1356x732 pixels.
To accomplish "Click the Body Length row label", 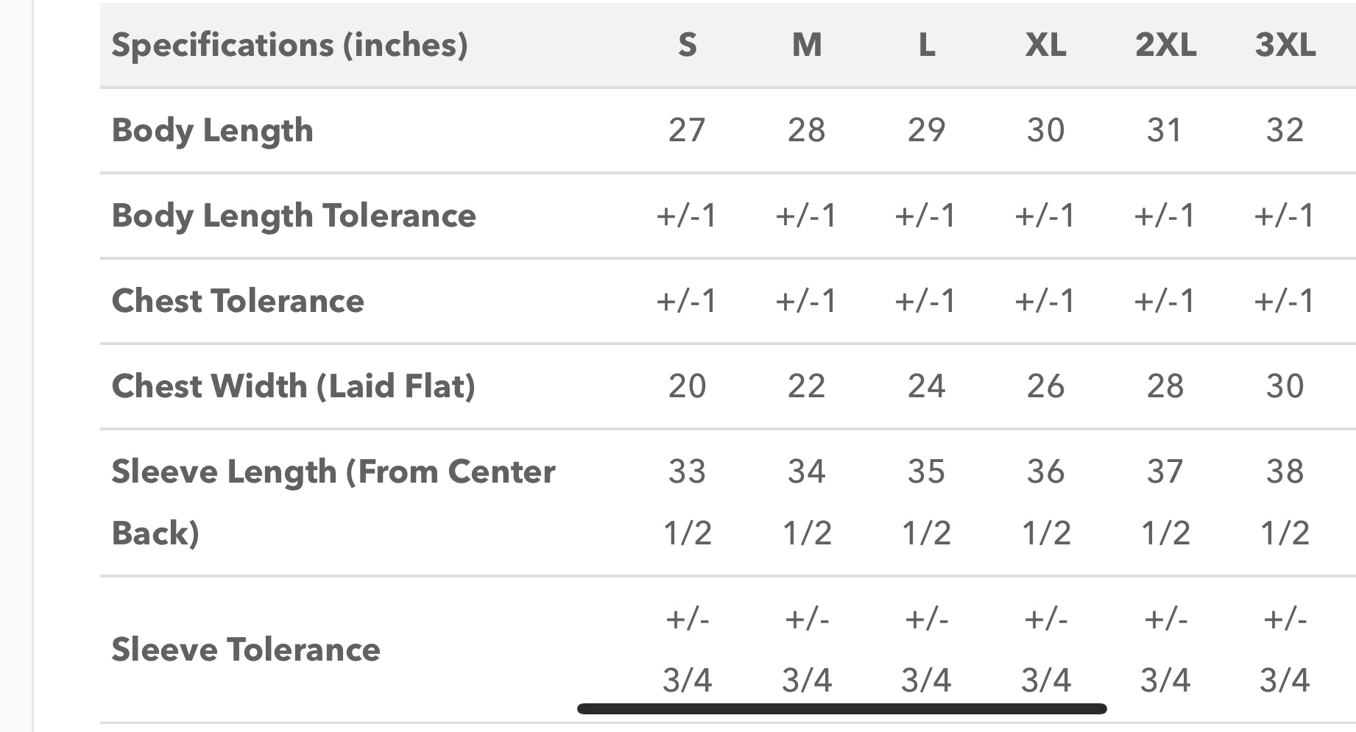I will pyautogui.click(x=212, y=131).
